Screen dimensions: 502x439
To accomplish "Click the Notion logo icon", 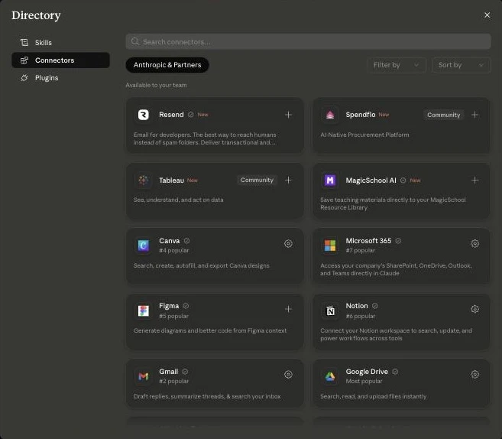I will click(x=330, y=311).
